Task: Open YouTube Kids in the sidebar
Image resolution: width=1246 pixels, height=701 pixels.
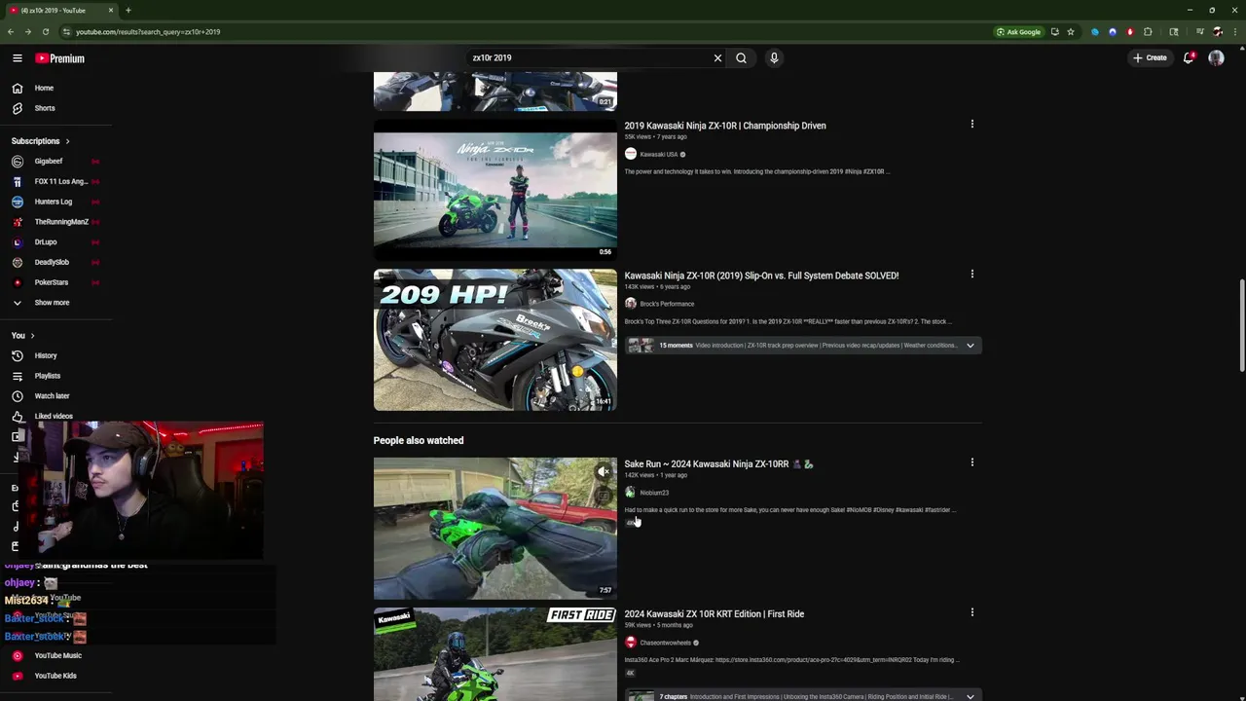Action: point(55,676)
